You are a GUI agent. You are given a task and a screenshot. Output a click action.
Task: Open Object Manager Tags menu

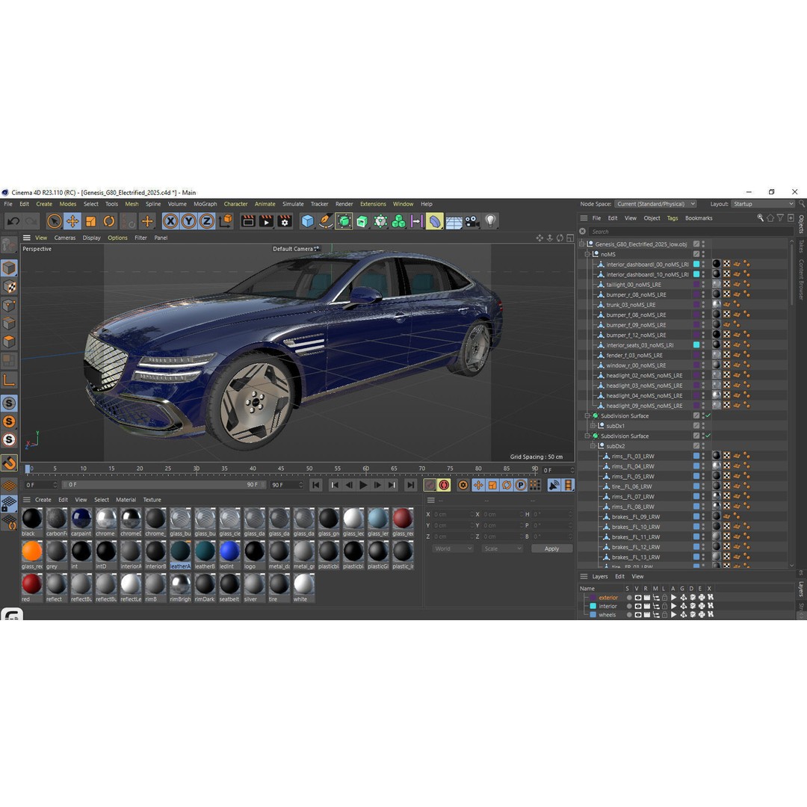672,218
